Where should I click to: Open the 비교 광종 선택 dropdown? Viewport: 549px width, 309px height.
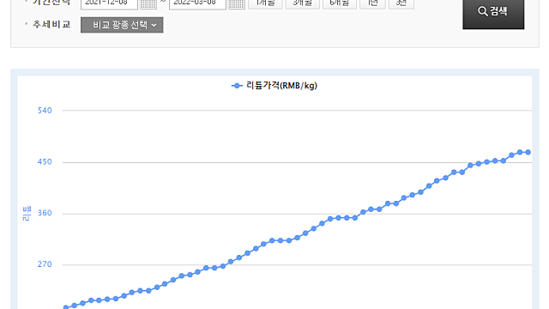(122, 25)
